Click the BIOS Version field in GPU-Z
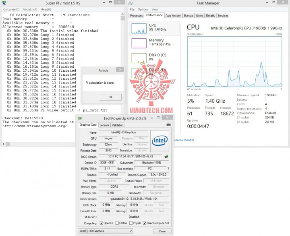 click(130, 157)
